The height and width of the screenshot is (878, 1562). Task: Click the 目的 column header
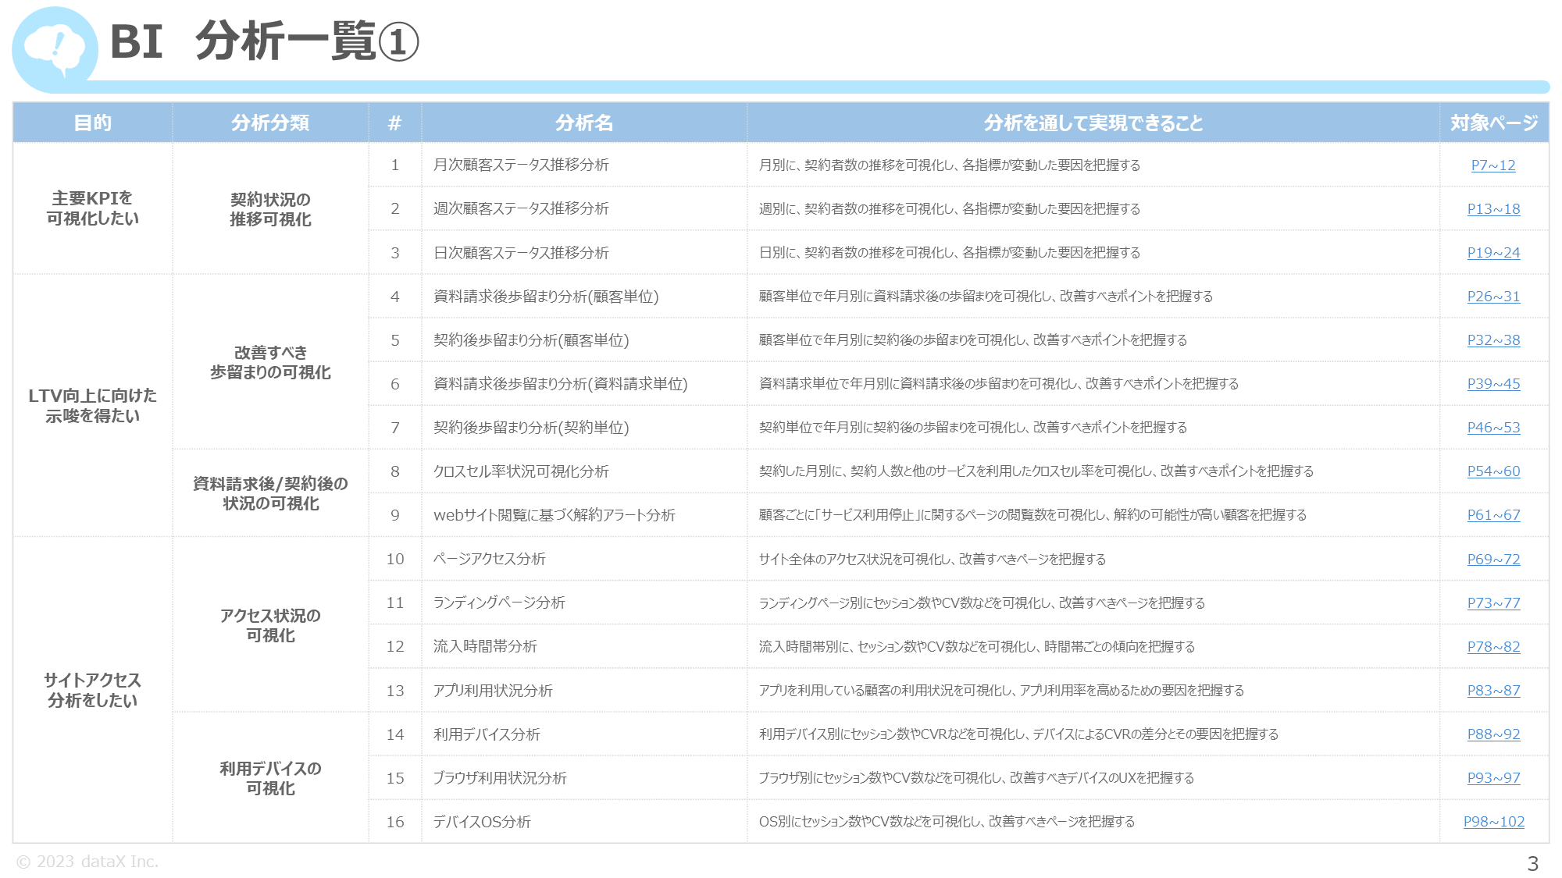[x=93, y=123]
